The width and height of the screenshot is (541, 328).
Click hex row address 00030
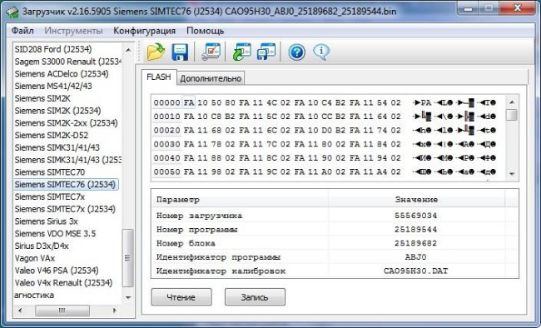pyautogui.click(x=166, y=144)
